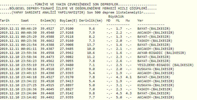Select the time 23:46:18
The height and width of the screenshot is (100, 197).
point(29,77)
